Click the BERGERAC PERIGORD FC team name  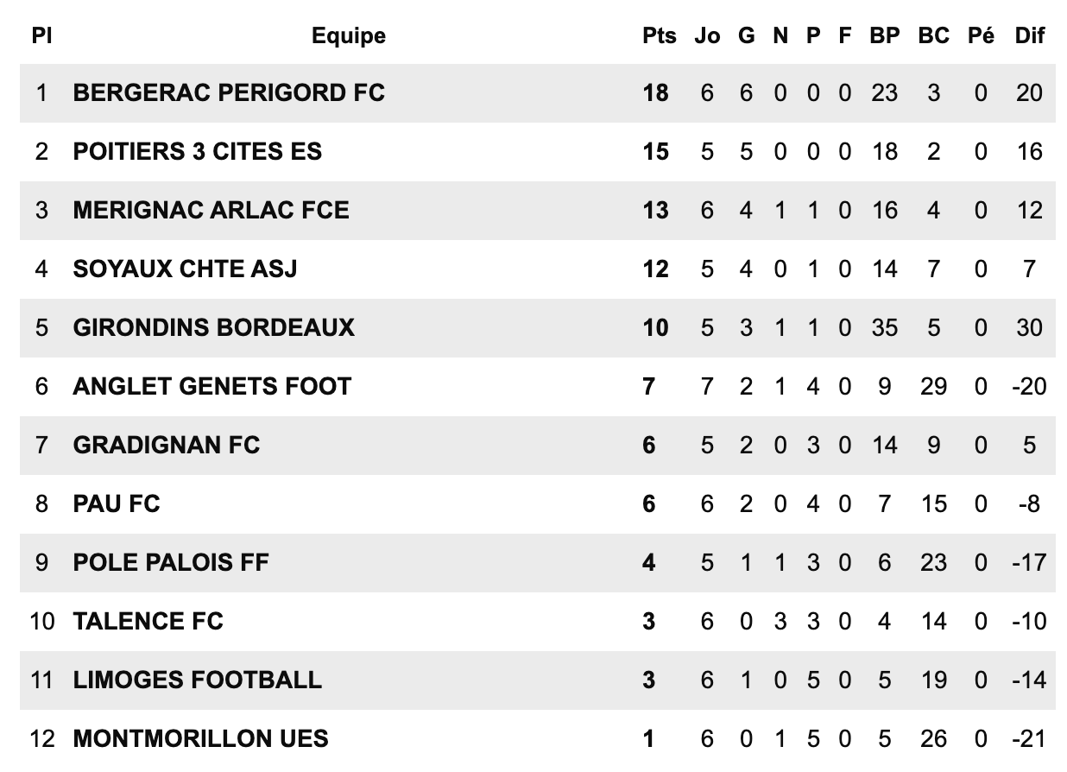point(229,92)
